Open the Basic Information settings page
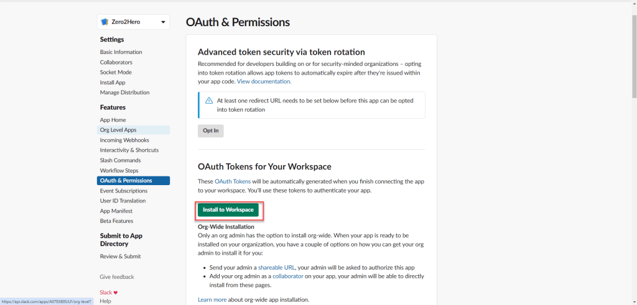The height and width of the screenshot is (305, 637). [x=121, y=52]
